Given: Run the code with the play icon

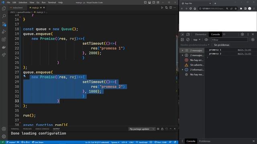Looking at the screenshot, I should 162,8.
